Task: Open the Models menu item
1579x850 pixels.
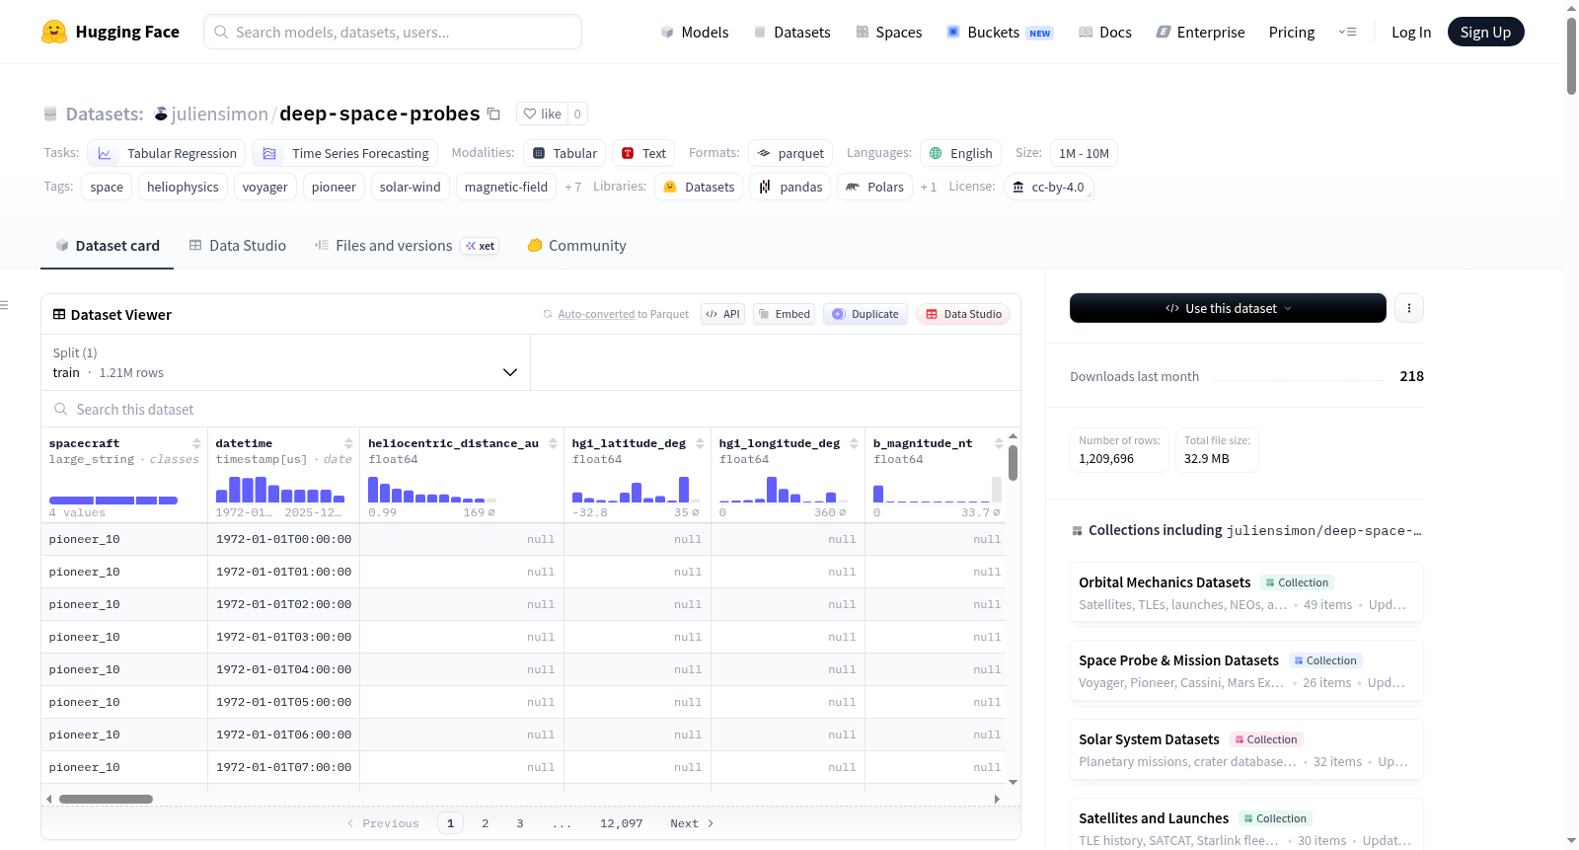Action: 695,32
